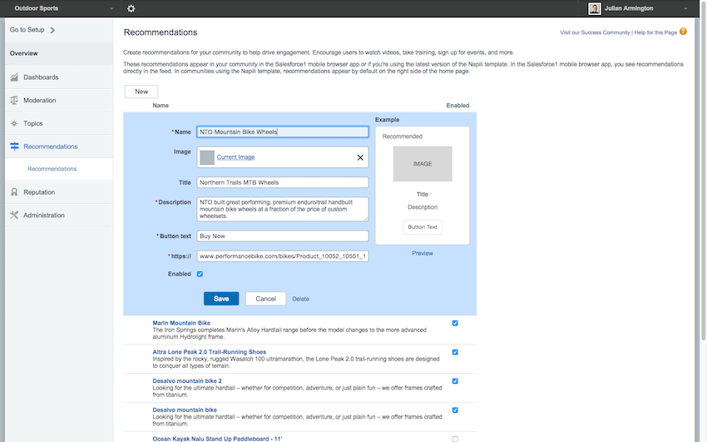Click the Dashboards chart icon
The image size is (707, 442).
[x=14, y=77]
